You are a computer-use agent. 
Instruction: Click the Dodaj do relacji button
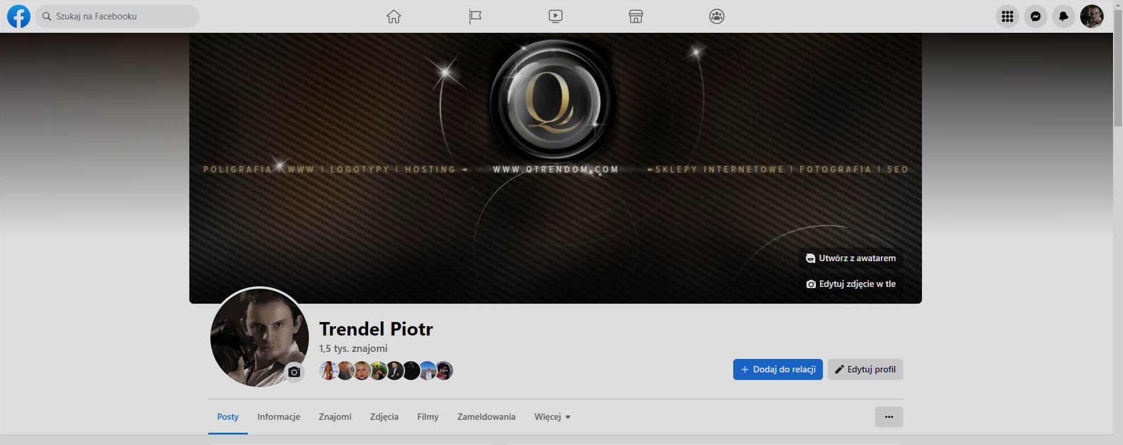click(778, 369)
